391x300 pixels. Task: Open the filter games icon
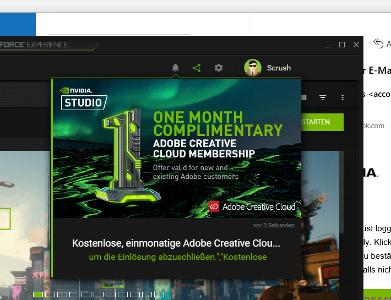tap(323, 97)
